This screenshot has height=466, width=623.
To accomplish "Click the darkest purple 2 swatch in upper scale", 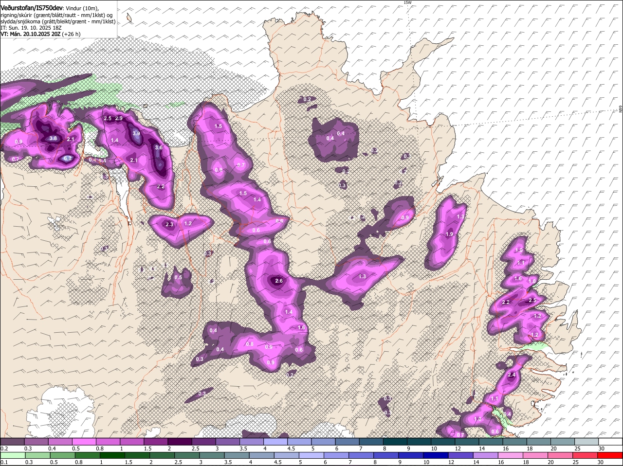I will coord(180,441).
